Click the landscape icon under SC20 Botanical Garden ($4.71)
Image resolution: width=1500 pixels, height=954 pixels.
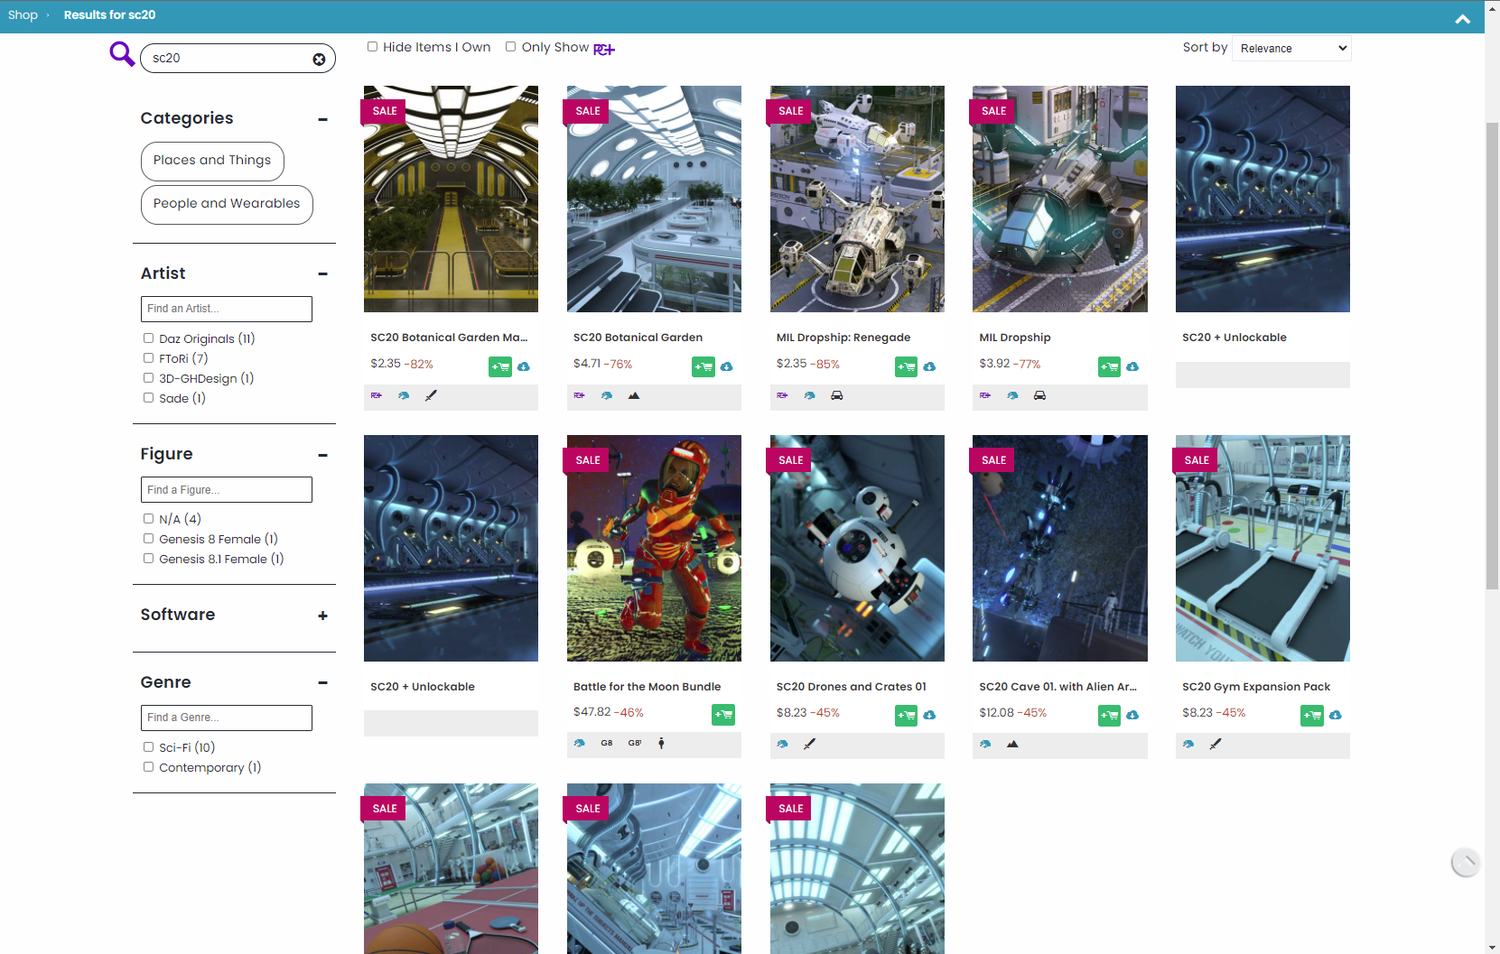[634, 395]
